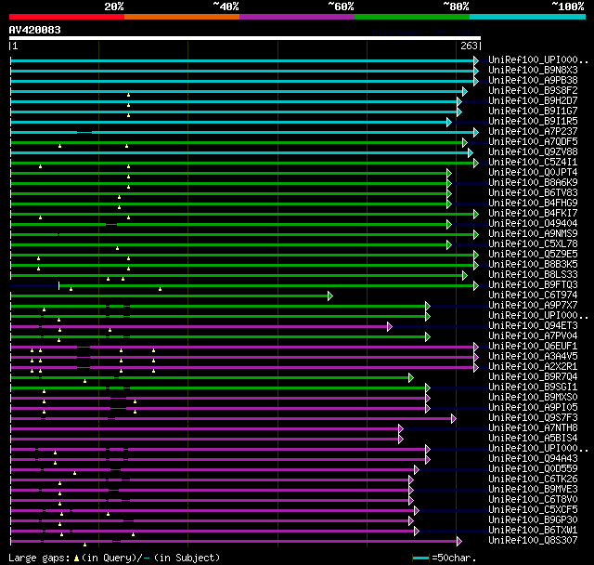Select the UniRef100_C6T974 label
This screenshot has width=594, height=565.
533,296
